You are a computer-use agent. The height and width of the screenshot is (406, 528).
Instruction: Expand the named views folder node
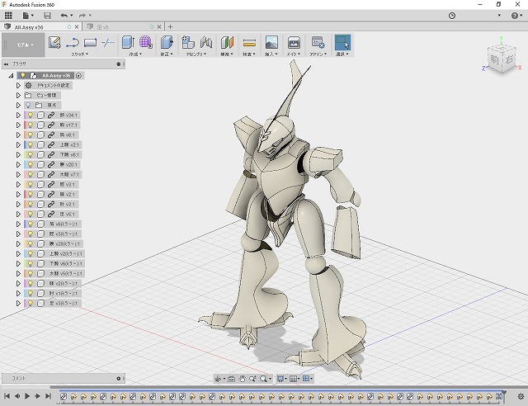pyautogui.click(x=18, y=96)
